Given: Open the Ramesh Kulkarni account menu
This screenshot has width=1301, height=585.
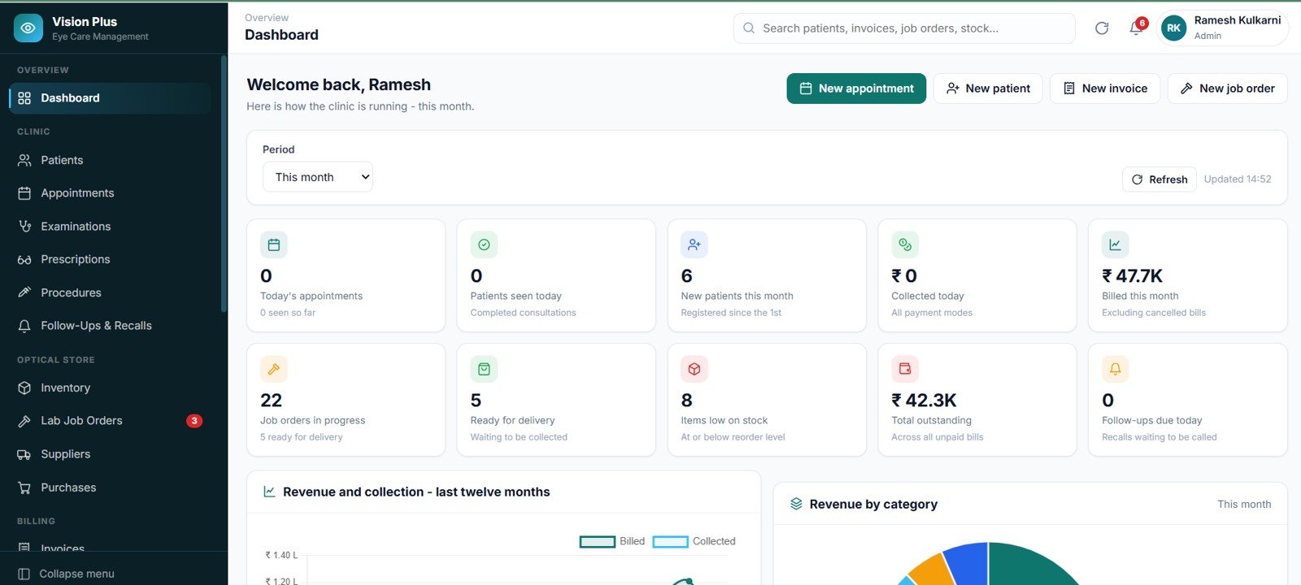Looking at the screenshot, I should [1222, 28].
